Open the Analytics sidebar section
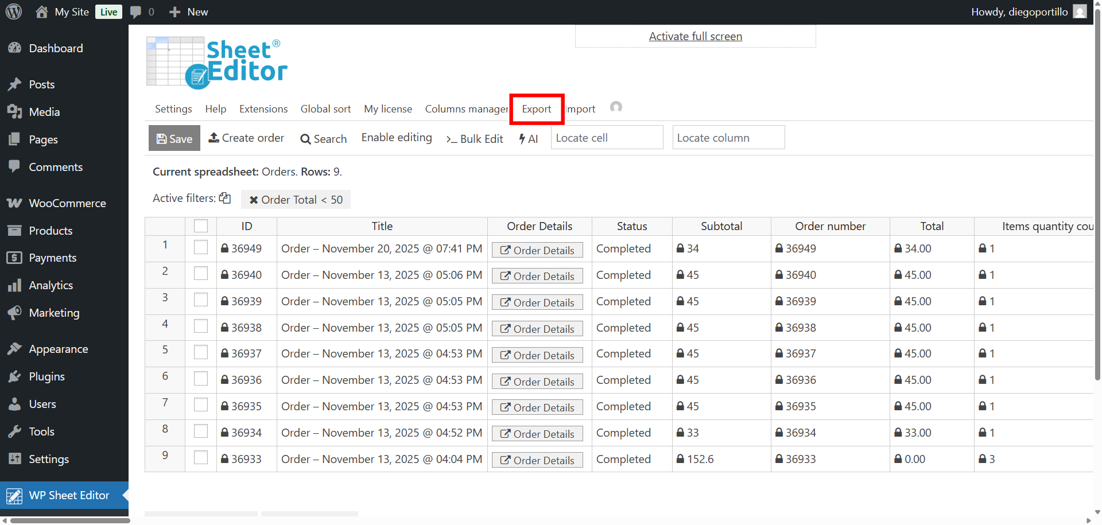Screen dimensions: 1102x525 pos(51,285)
